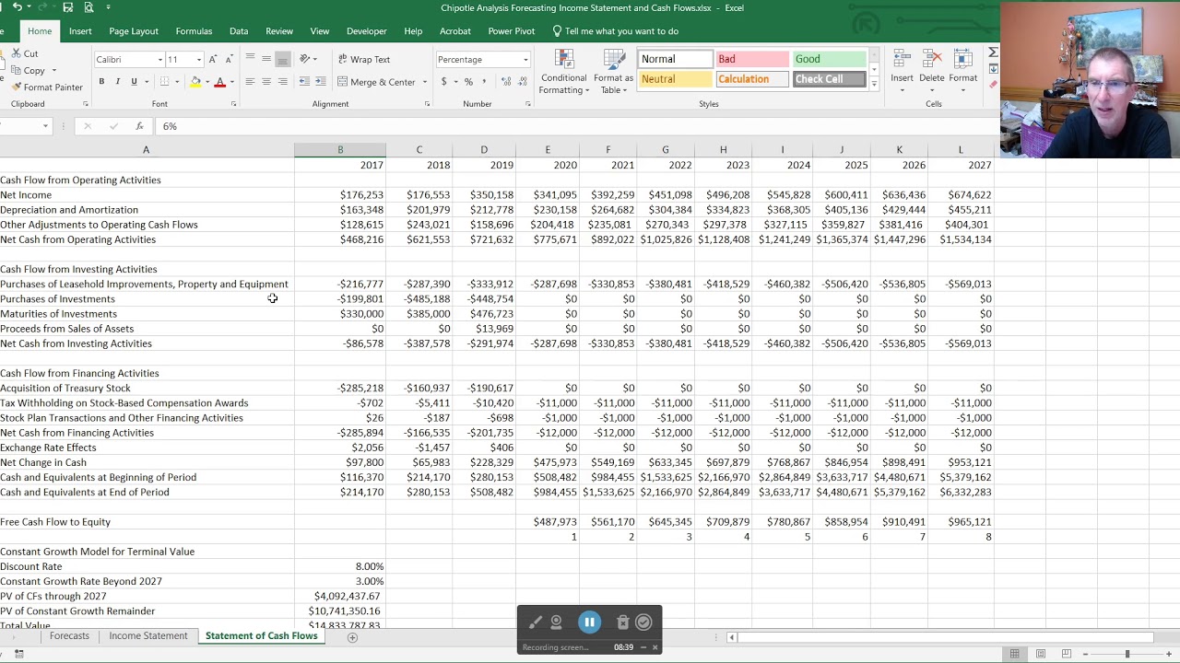
Task: Click Decrease Decimal icon
Action: click(x=524, y=82)
